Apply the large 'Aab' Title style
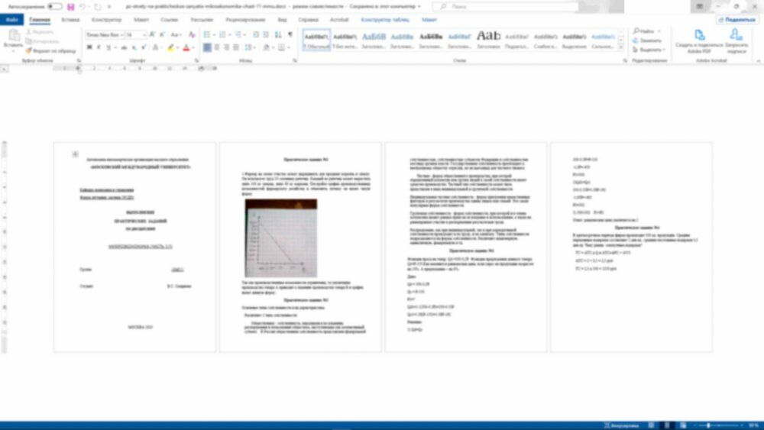 (x=488, y=40)
